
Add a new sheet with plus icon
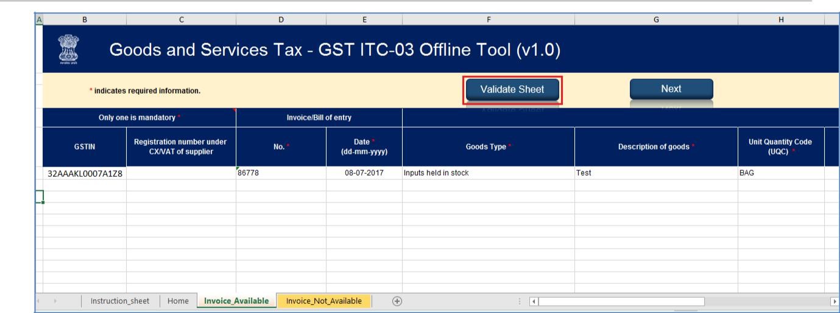(x=397, y=301)
